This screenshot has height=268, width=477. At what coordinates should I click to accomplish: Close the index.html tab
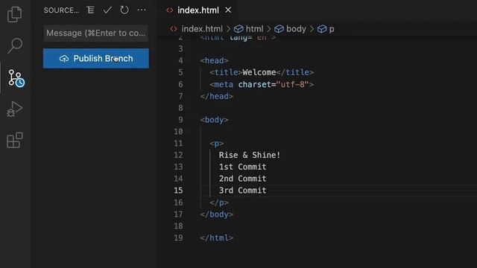(228, 10)
